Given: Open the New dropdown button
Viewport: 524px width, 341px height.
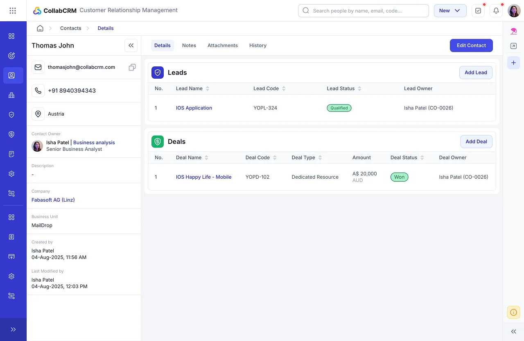Looking at the screenshot, I should tap(450, 11).
